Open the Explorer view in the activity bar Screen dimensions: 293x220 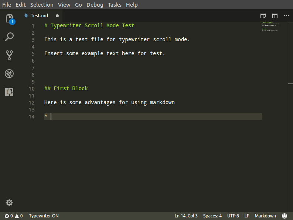click(9, 19)
